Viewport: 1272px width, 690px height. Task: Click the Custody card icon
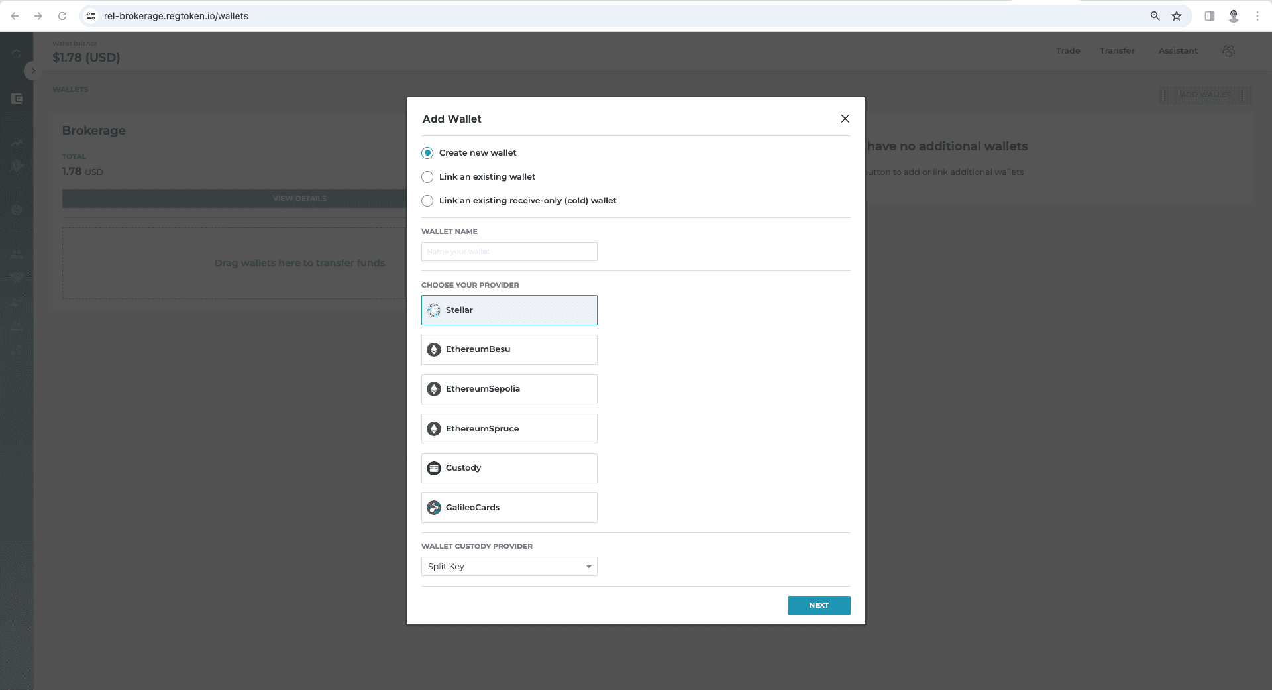pyautogui.click(x=434, y=468)
